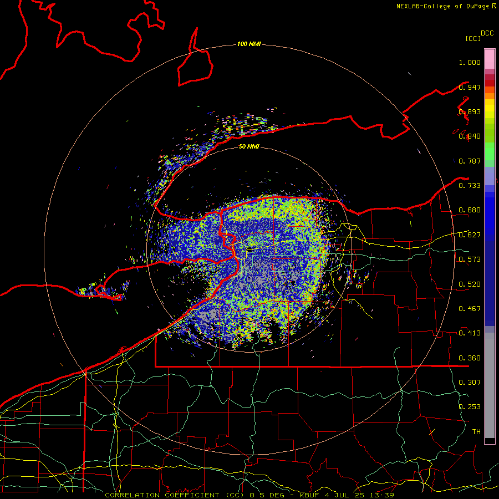The width and height of the screenshot is (499, 499).
Task: Click the 0.467 scale value
Action: [470, 309]
